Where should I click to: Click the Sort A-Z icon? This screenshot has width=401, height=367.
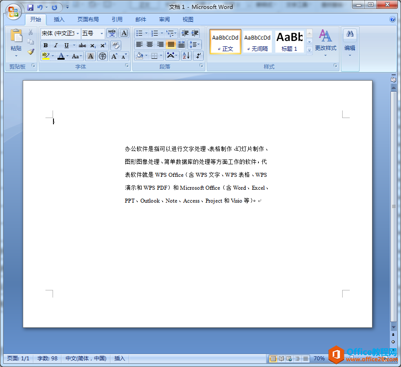click(x=186, y=56)
